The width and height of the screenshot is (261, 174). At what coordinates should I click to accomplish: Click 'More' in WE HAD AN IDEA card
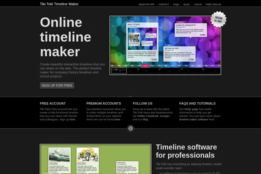191,60
